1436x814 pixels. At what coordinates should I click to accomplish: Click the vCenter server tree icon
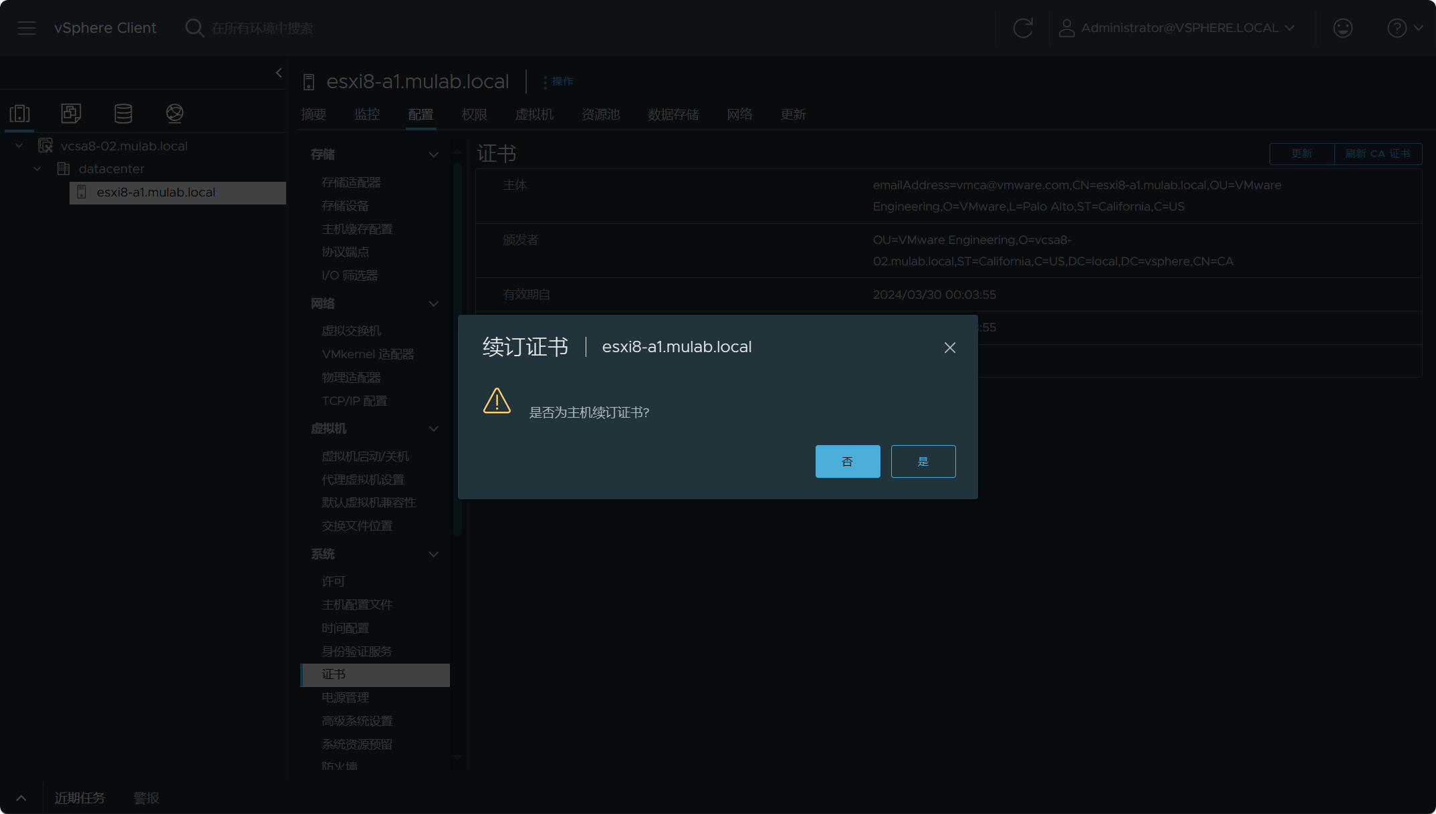click(x=45, y=146)
